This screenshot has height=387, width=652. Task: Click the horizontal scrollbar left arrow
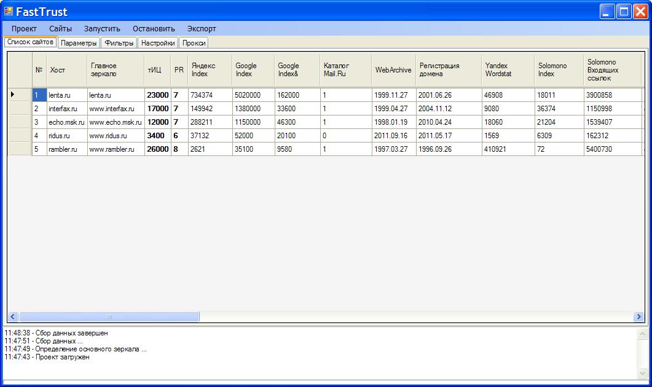12,317
